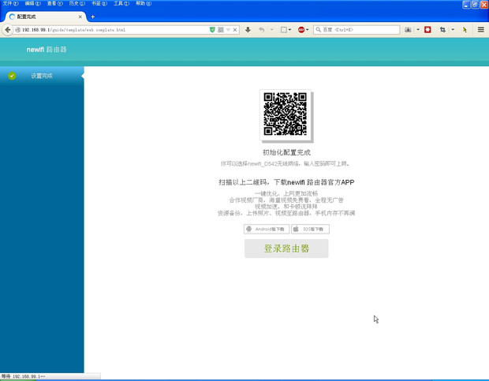Close the 配置完成 tab

[x=80, y=17]
